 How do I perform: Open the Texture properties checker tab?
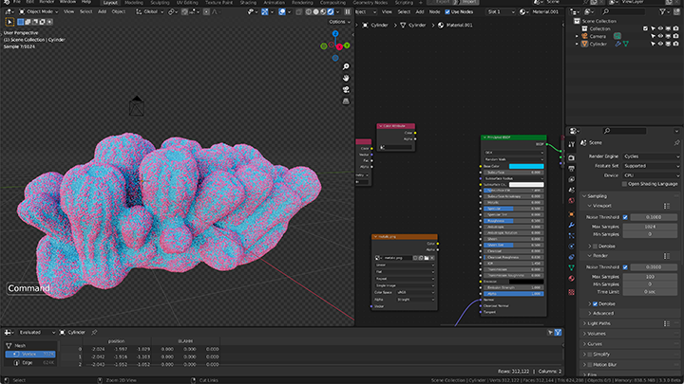[x=572, y=292]
